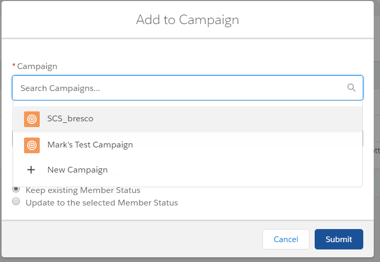Click the gray footer bar left of Cancel
This screenshot has width=380, height=262.
[131, 239]
